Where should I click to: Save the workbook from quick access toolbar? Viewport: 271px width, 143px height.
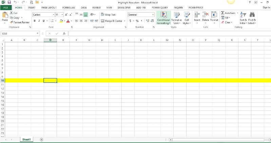click(9, 2)
